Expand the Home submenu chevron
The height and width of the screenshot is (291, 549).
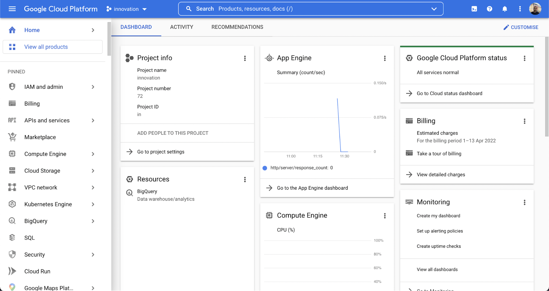pyautogui.click(x=93, y=30)
